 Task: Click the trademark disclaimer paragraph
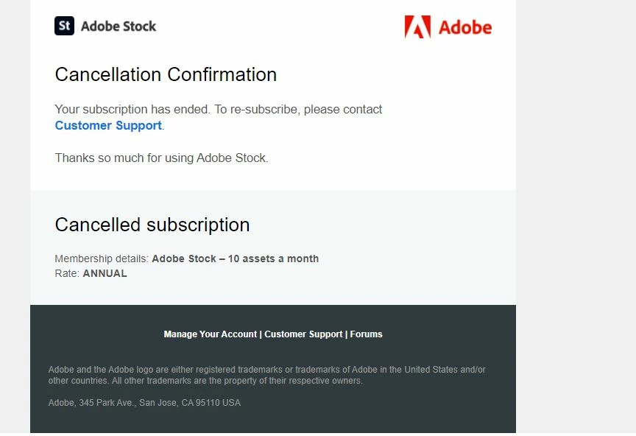(x=266, y=375)
